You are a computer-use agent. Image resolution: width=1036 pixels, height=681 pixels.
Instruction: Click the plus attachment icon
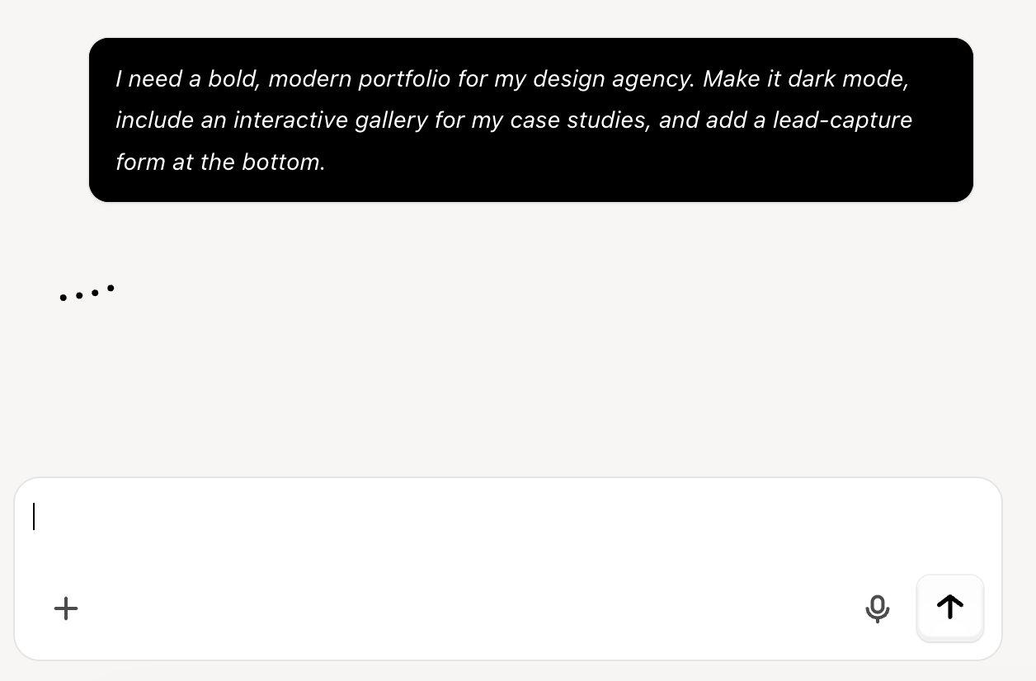click(66, 609)
